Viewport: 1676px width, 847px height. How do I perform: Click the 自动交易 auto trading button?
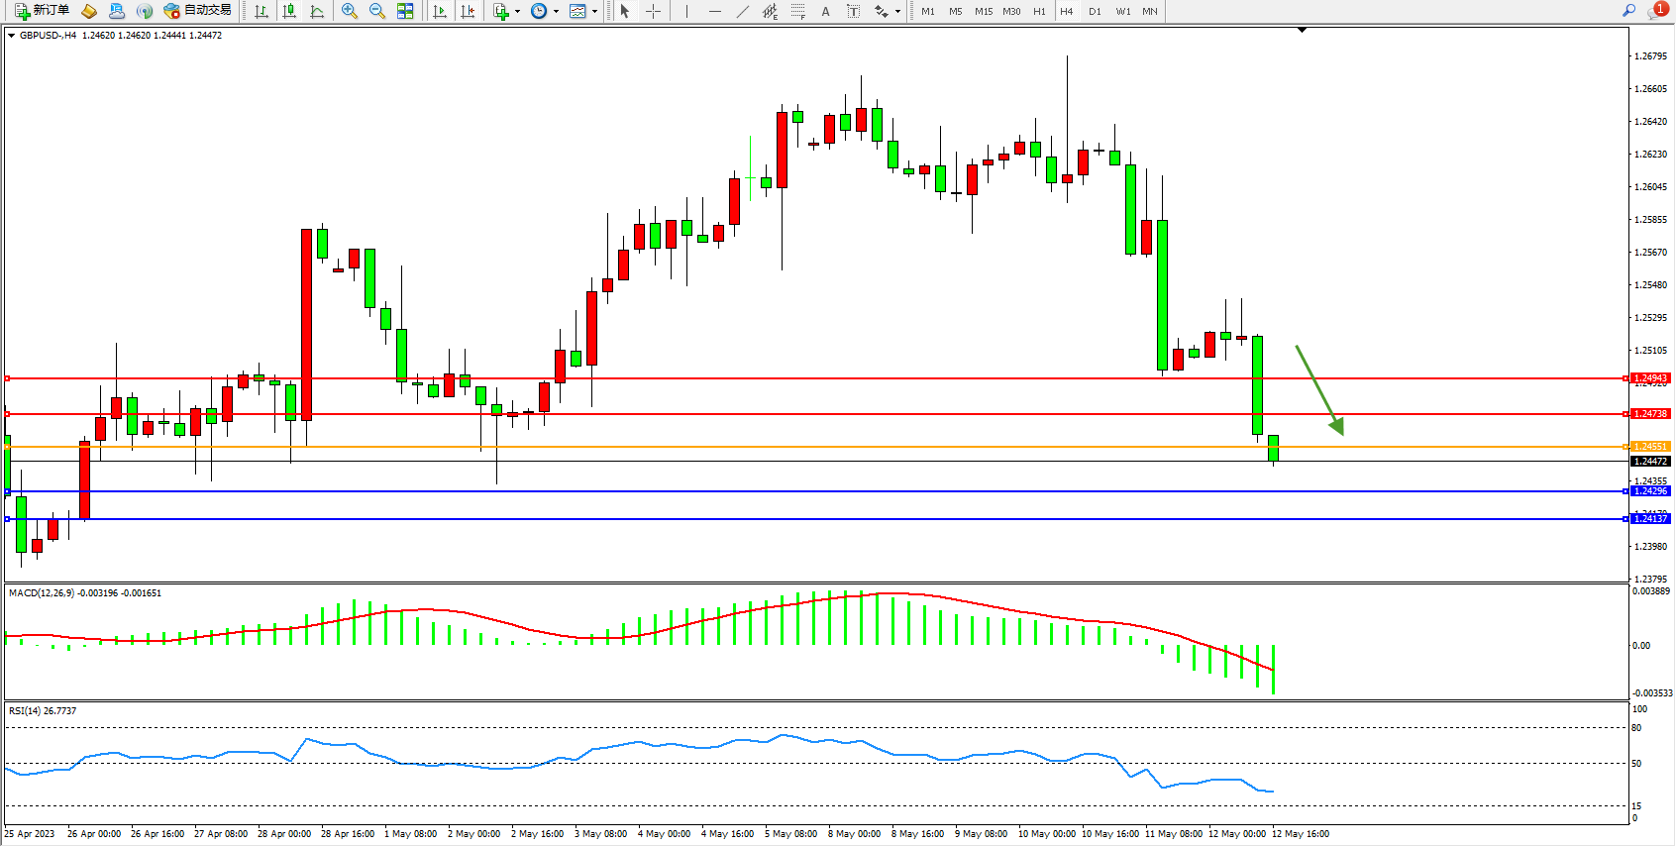198,11
